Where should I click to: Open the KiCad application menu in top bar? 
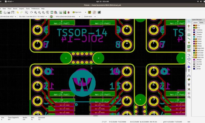click(x=9, y=1)
